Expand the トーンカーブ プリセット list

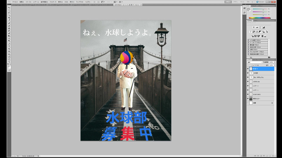(249, 43)
